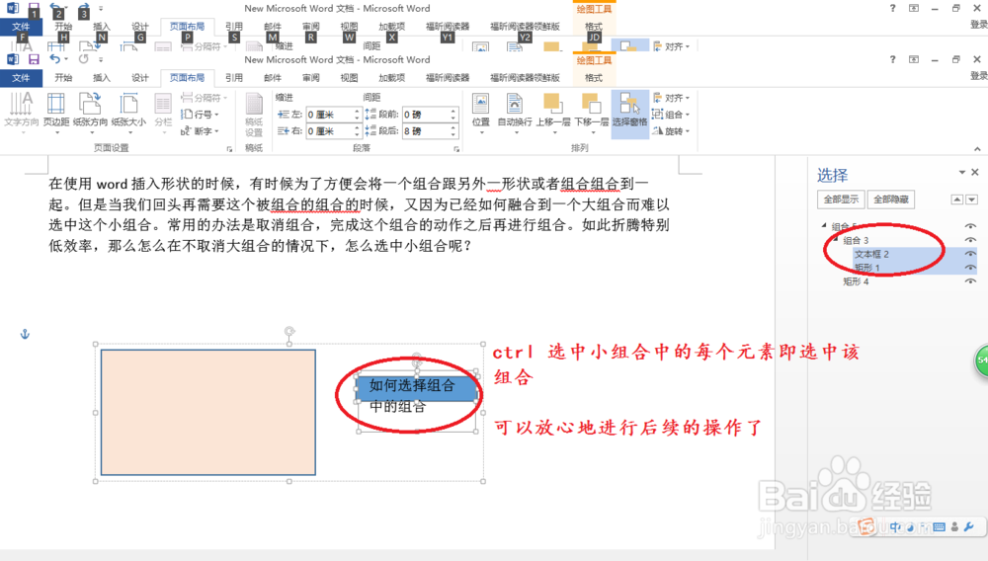Open the selection pane options arrow beside the close button
The height and width of the screenshot is (561, 988).
(x=962, y=172)
